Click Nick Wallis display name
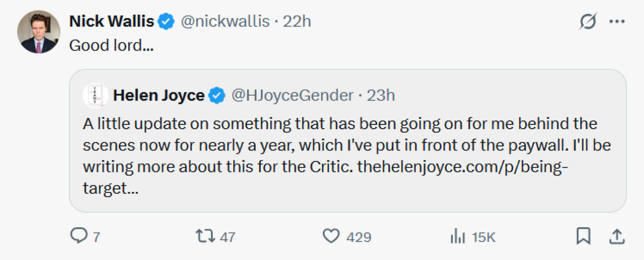The image size is (644, 260). [x=112, y=21]
